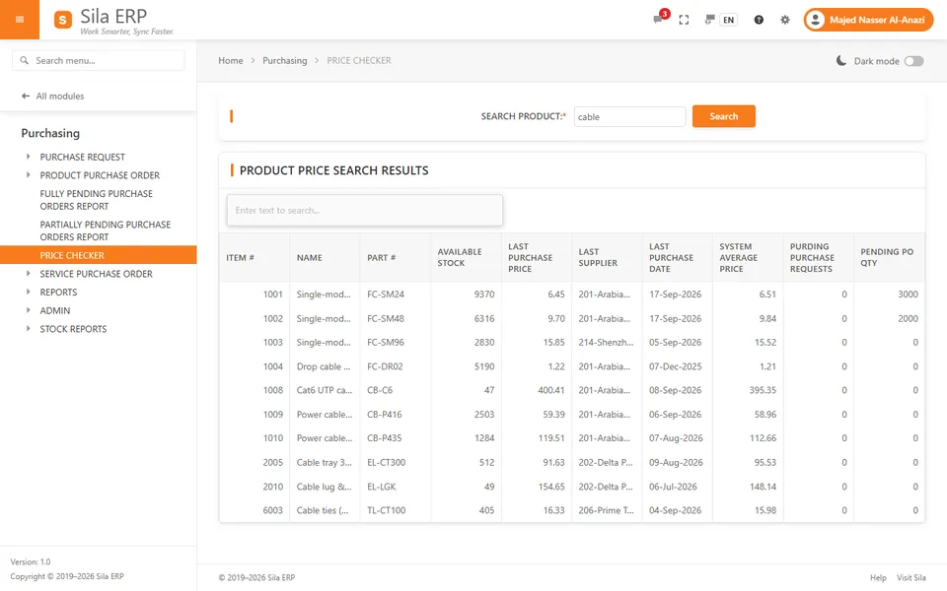Screen dimensions: 947x591
Task: Open the Help footer link
Action: click(x=878, y=578)
